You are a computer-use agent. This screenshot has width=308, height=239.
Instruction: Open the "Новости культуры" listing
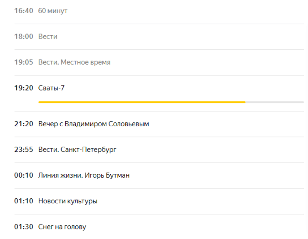(67, 201)
